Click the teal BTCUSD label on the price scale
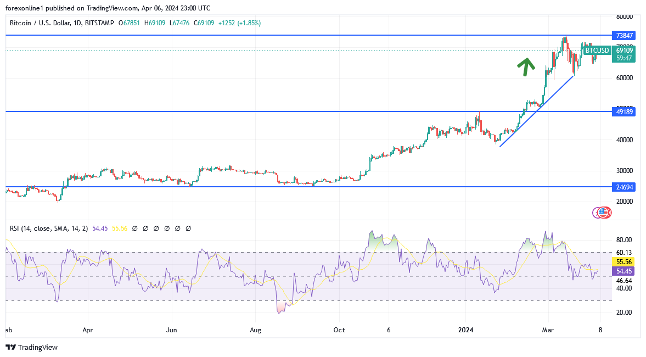Image resolution: width=646 pixels, height=357 pixels. pyautogui.click(x=596, y=50)
